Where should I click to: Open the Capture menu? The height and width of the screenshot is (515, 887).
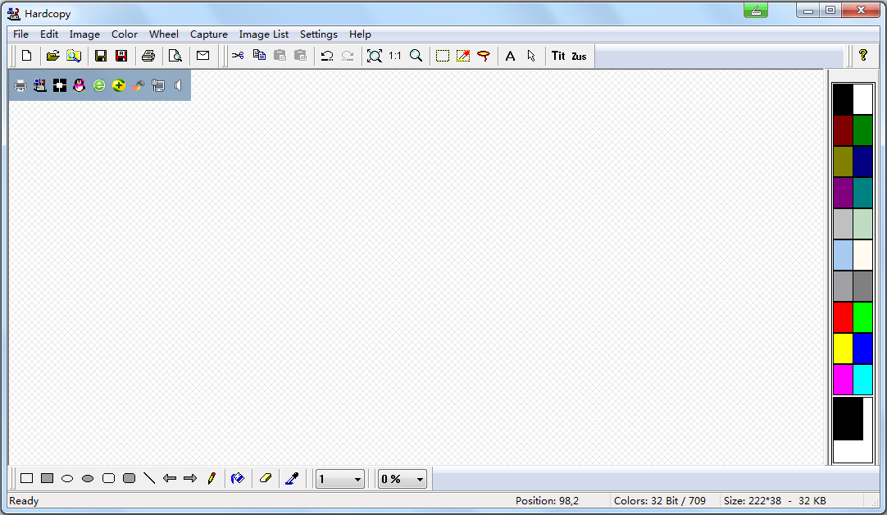[208, 34]
